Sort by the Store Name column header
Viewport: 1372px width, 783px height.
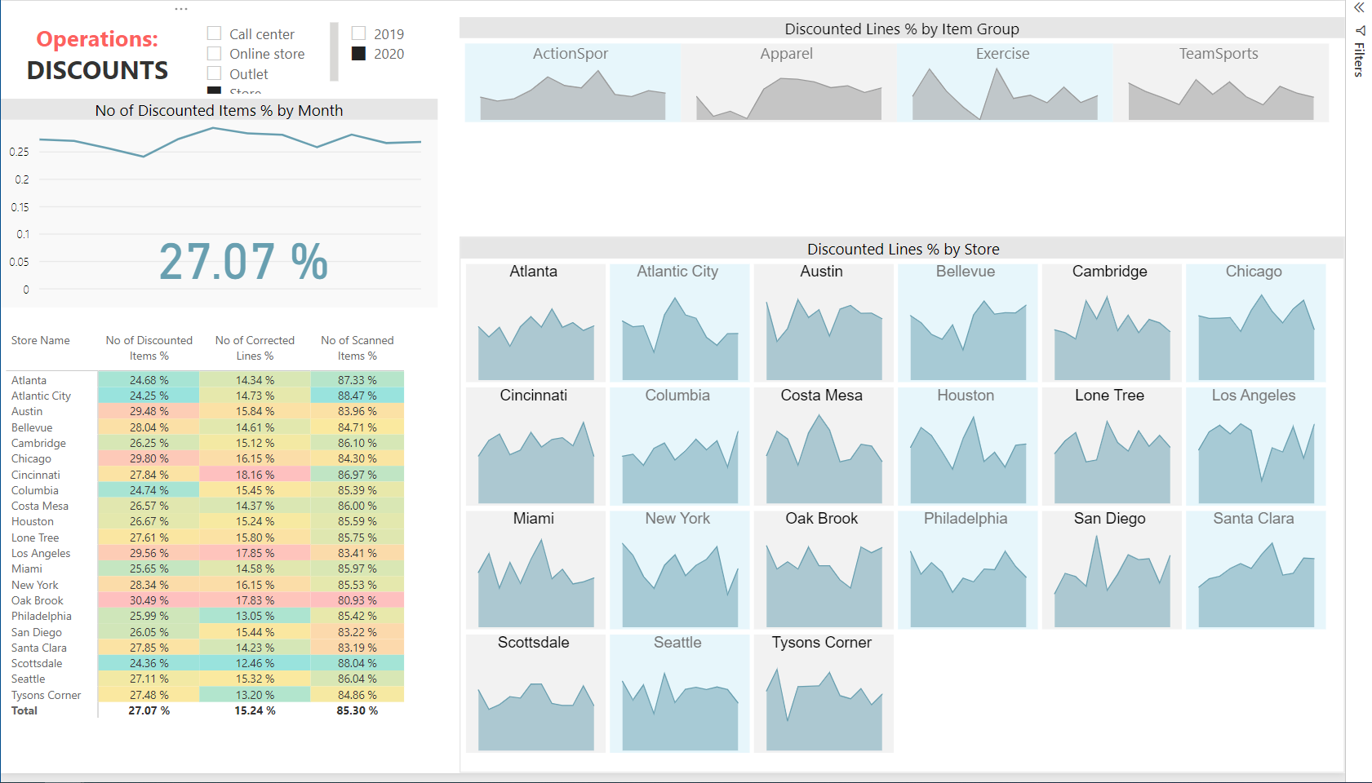41,340
